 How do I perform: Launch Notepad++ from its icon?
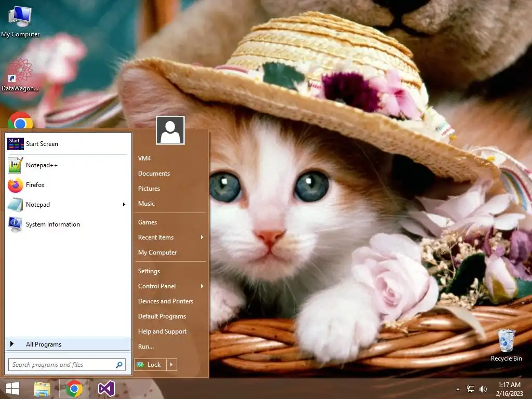pyautogui.click(x=15, y=165)
